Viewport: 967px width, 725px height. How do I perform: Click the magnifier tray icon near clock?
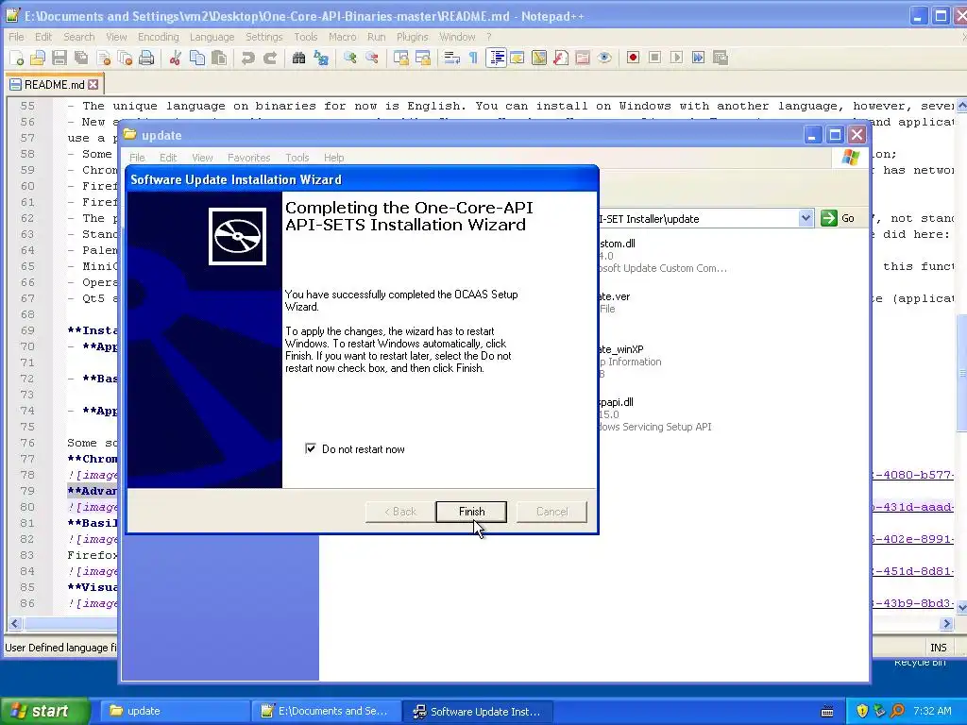tap(897, 711)
